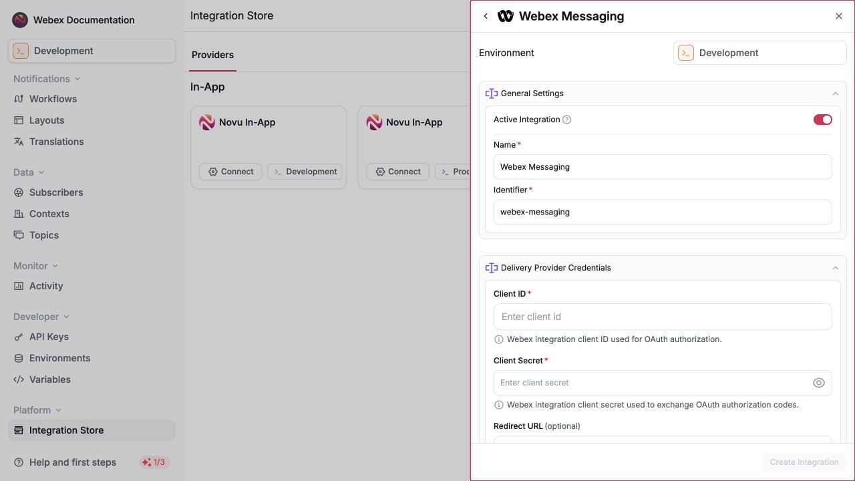Click the Contexts sidebar icon
The image size is (855, 481).
pyautogui.click(x=19, y=214)
